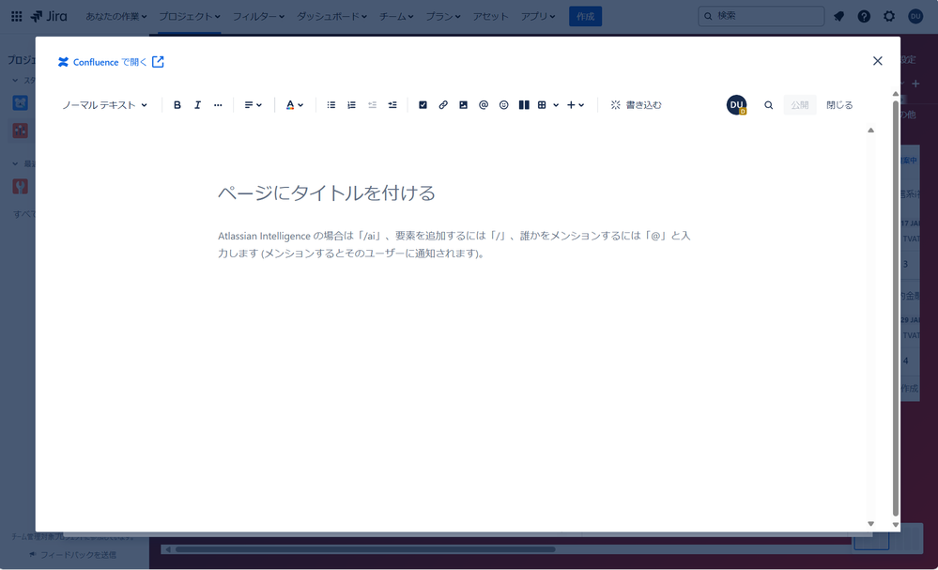The height and width of the screenshot is (570, 938).
Task: Click the DU editor avatar
Action: coord(736,104)
